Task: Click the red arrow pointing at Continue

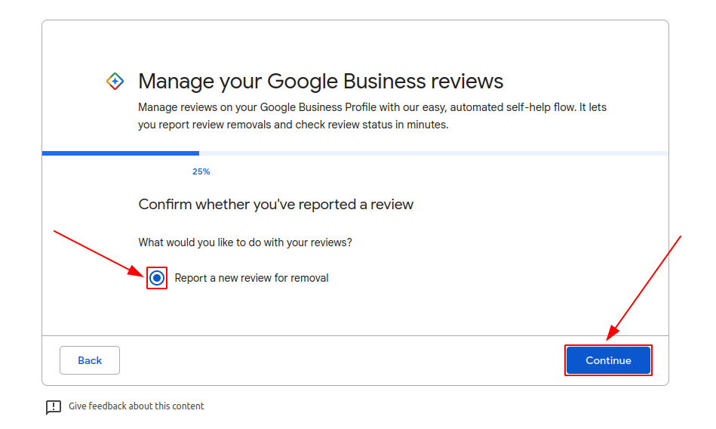Action: [x=644, y=288]
